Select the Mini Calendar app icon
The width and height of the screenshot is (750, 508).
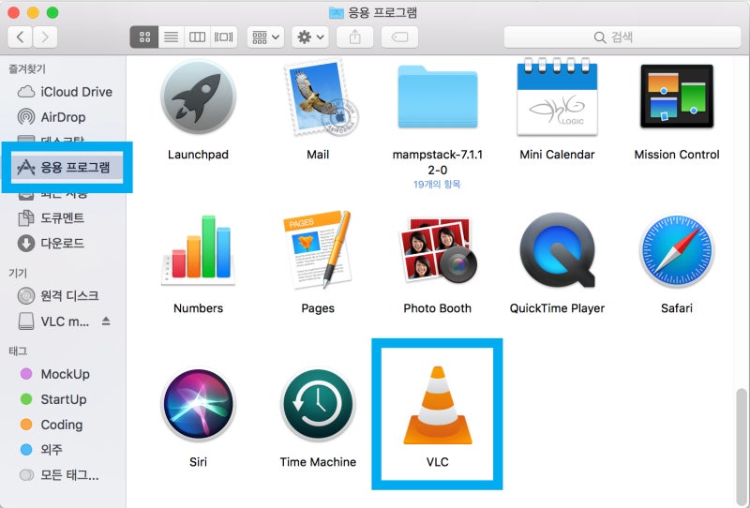pos(557,97)
